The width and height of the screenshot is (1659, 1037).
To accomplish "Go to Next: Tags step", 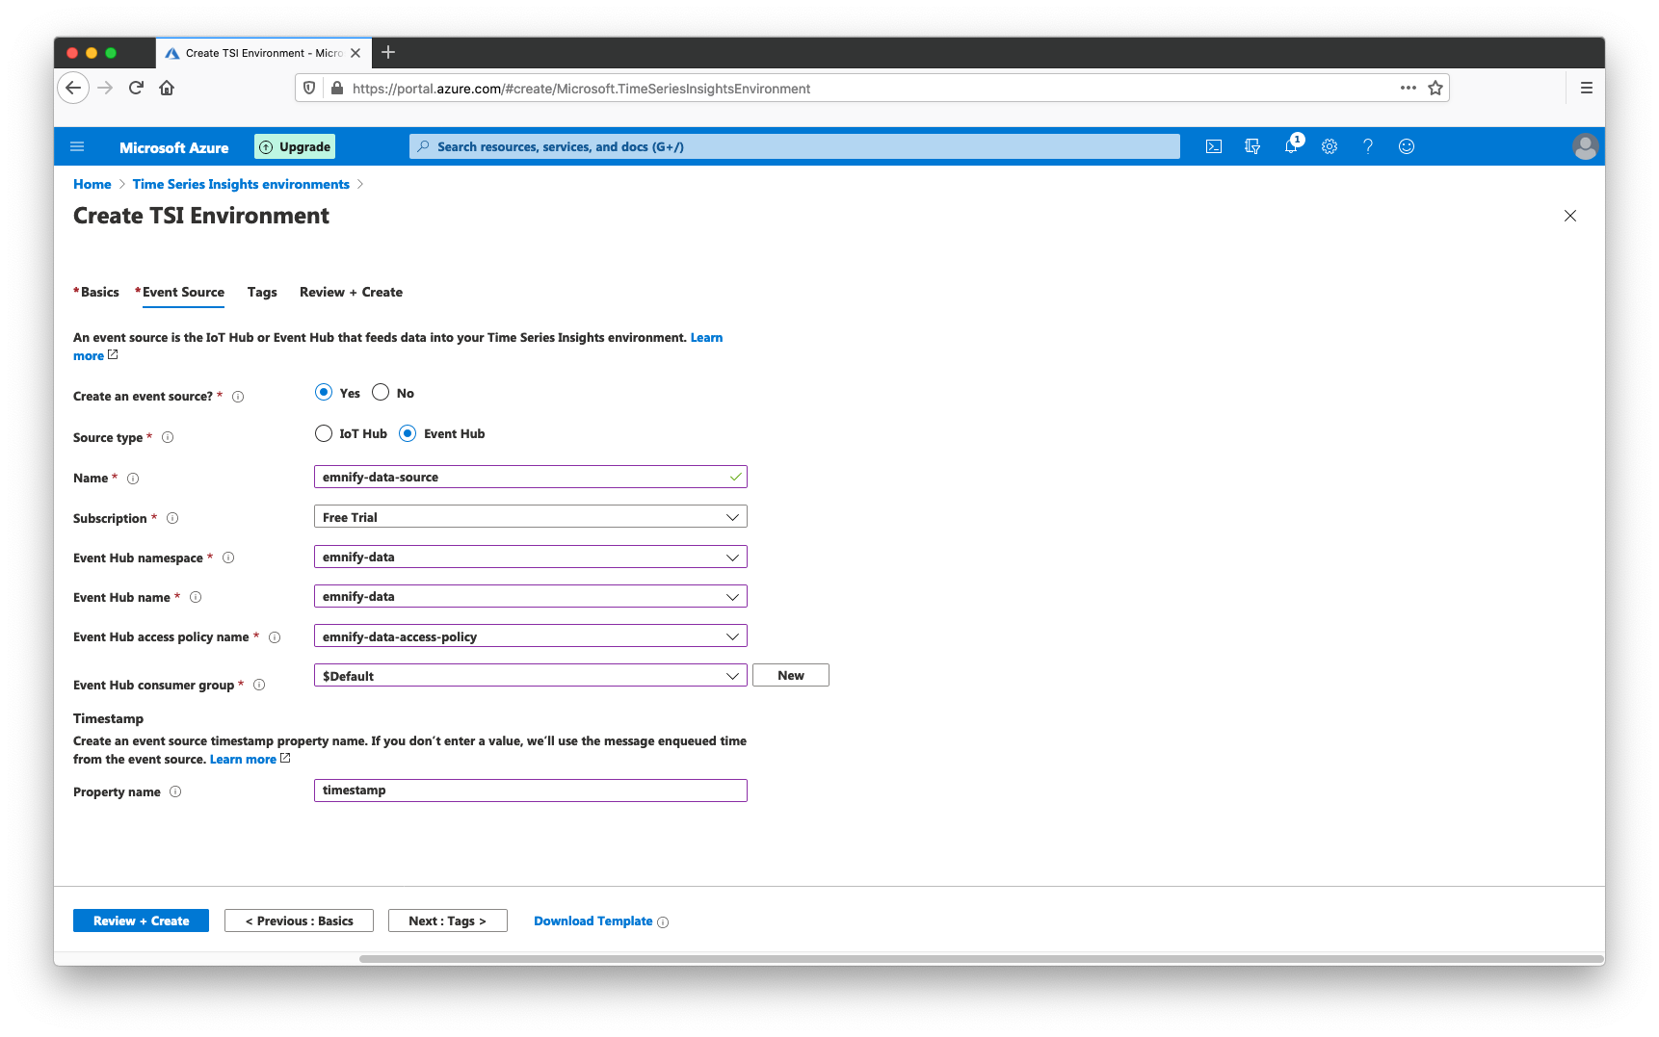I will coord(447,920).
